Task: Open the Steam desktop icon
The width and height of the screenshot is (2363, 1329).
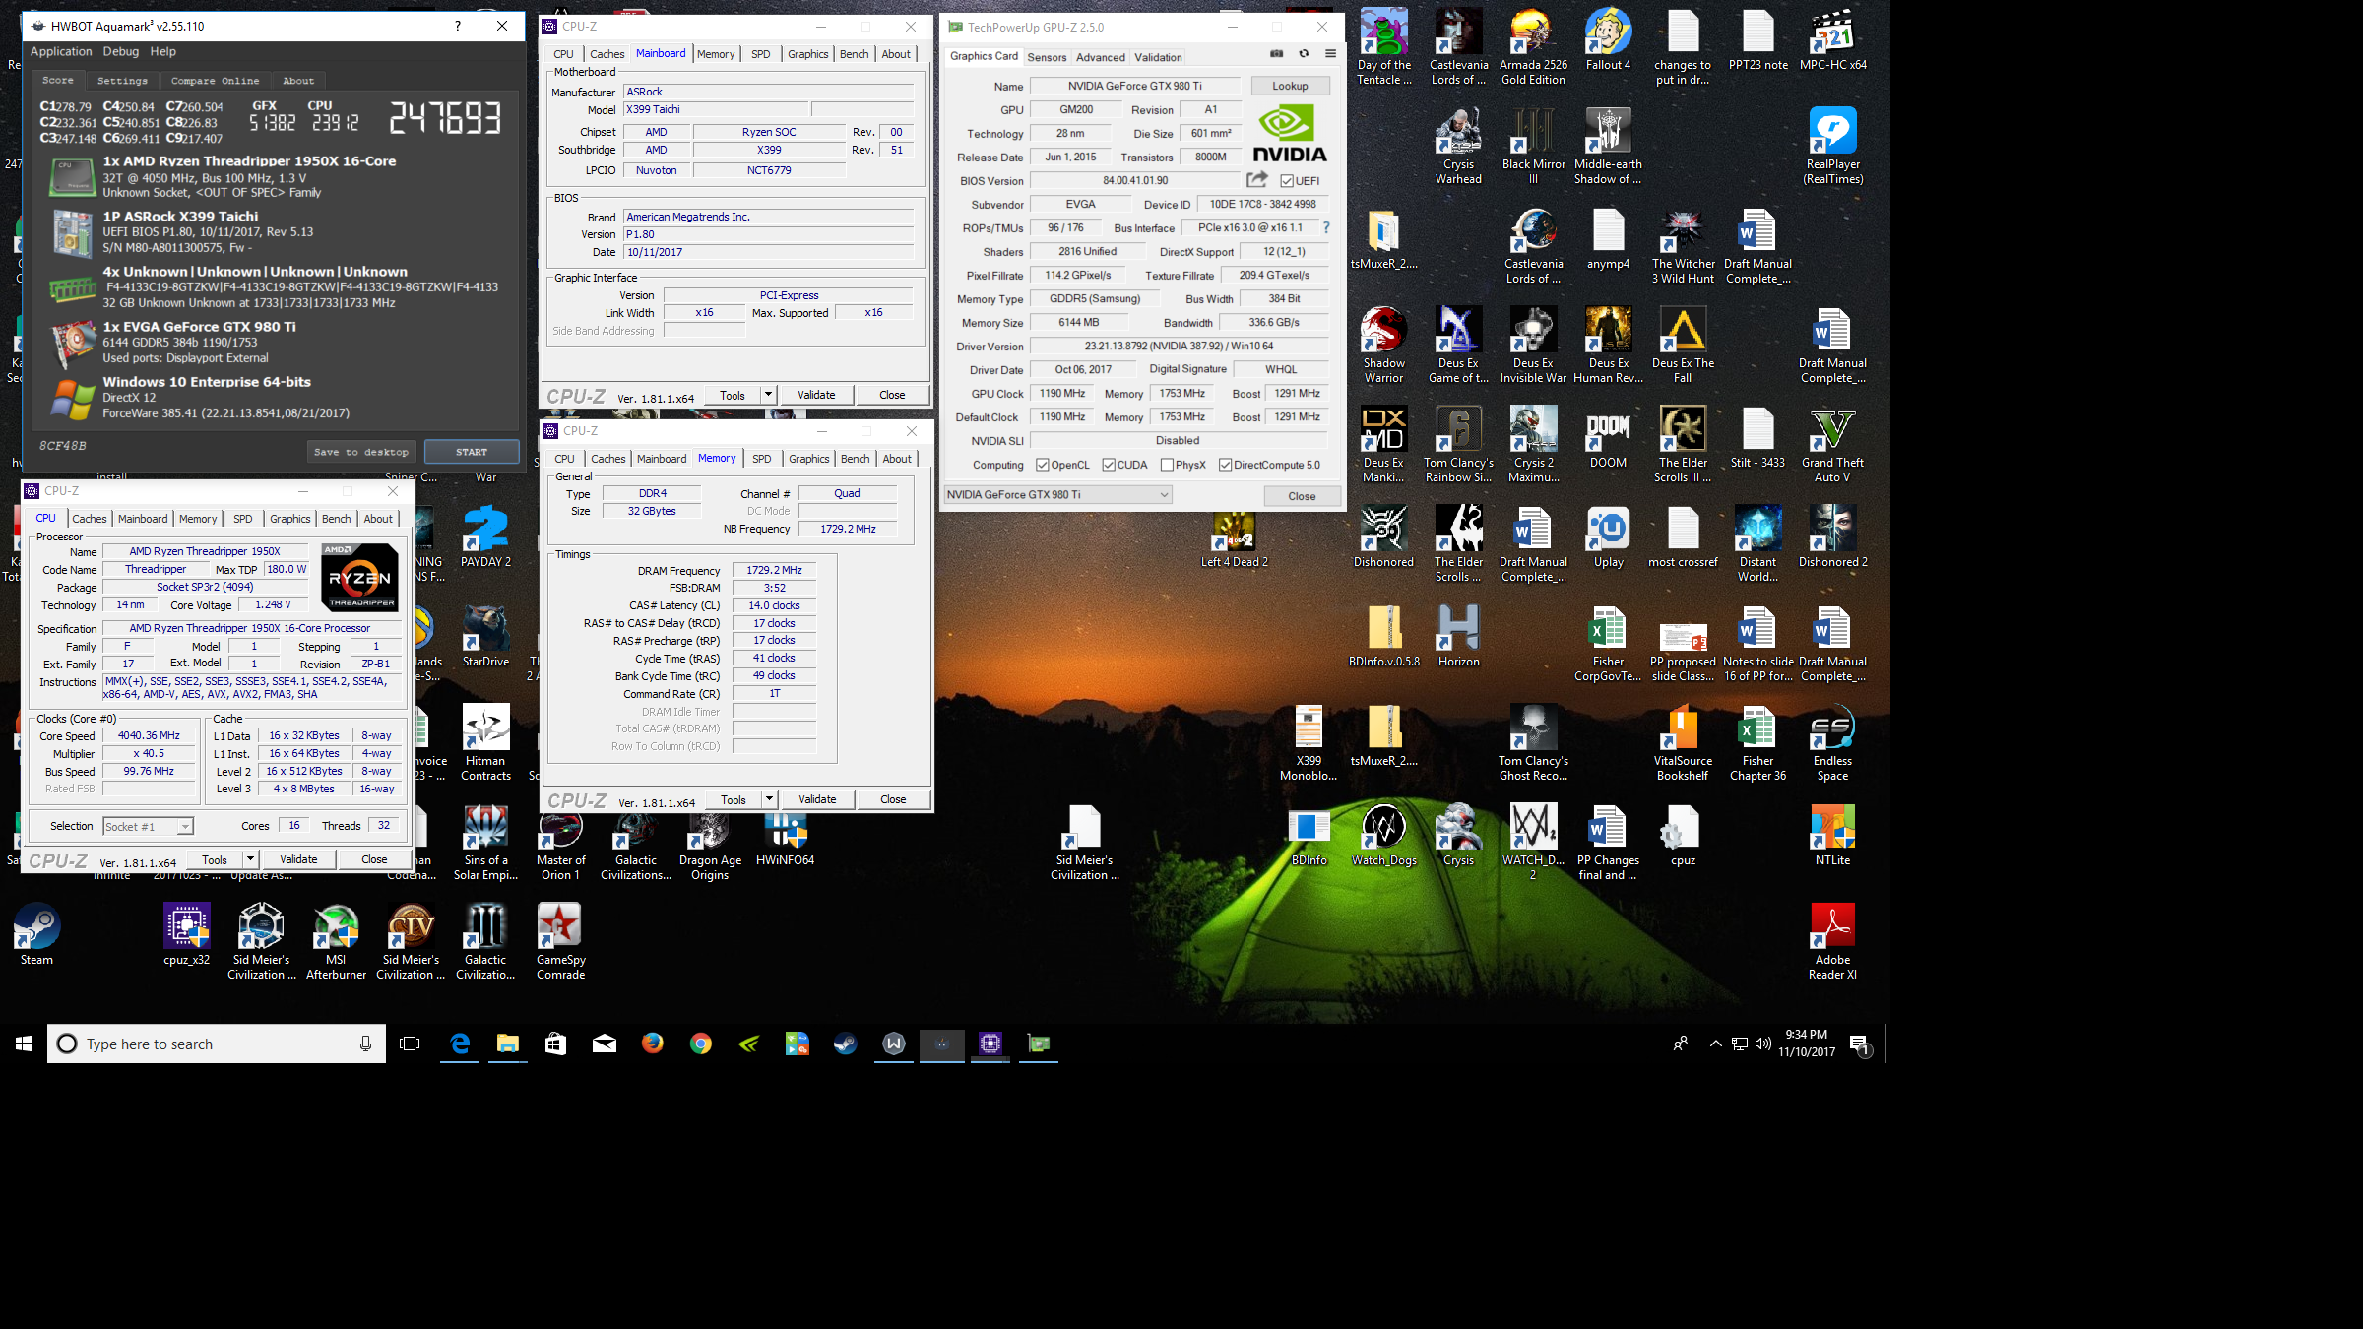Action: point(36,934)
